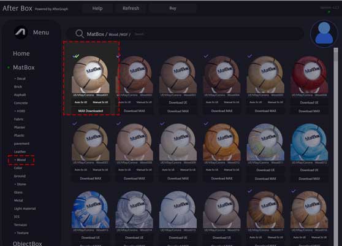Screen dimensions: 342x246
Task: Select the Brick category
Action: tap(18, 86)
